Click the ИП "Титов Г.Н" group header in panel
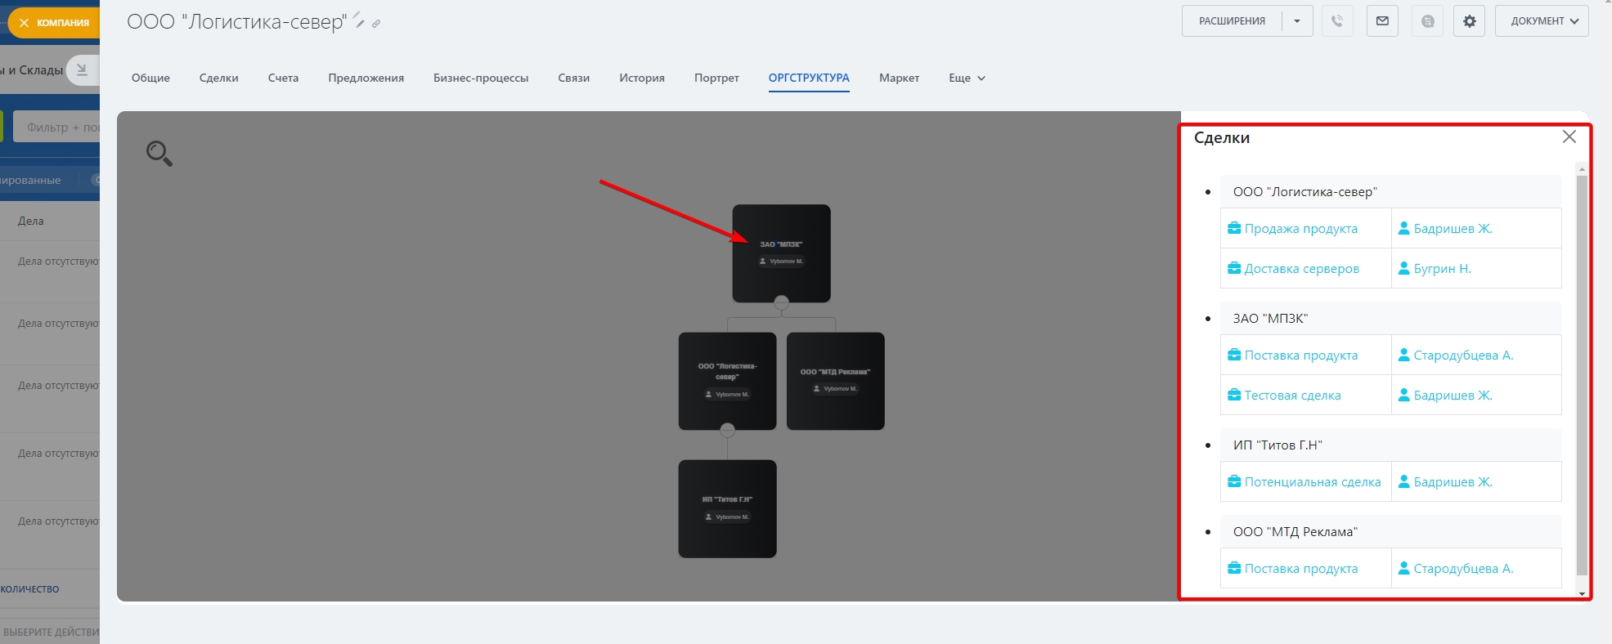Image resolution: width=1612 pixels, height=644 pixels. (x=1390, y=445)
